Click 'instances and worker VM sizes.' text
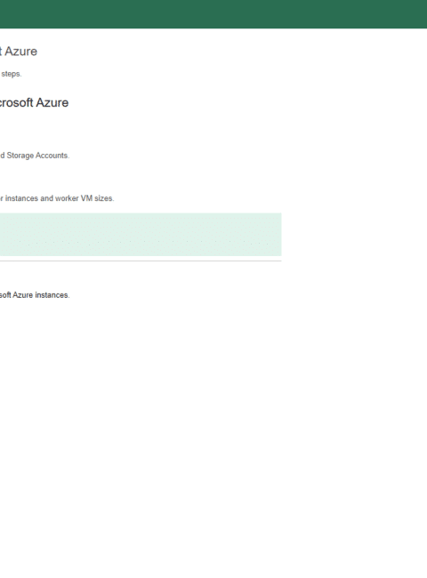The width and height of the screenshot is (427, 578). tap(60, 198)
